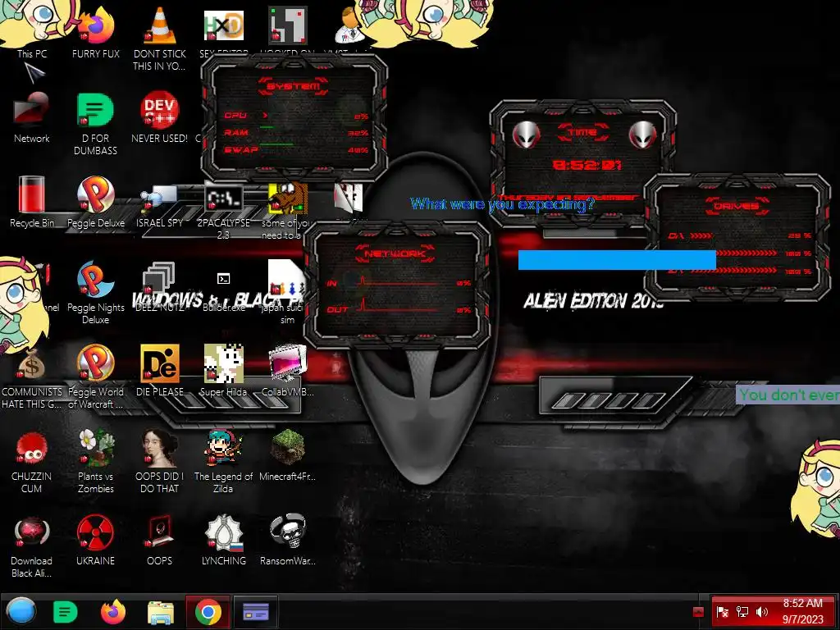
Task: Select the SYSTEM gadget header
Action: coord(294,85)
